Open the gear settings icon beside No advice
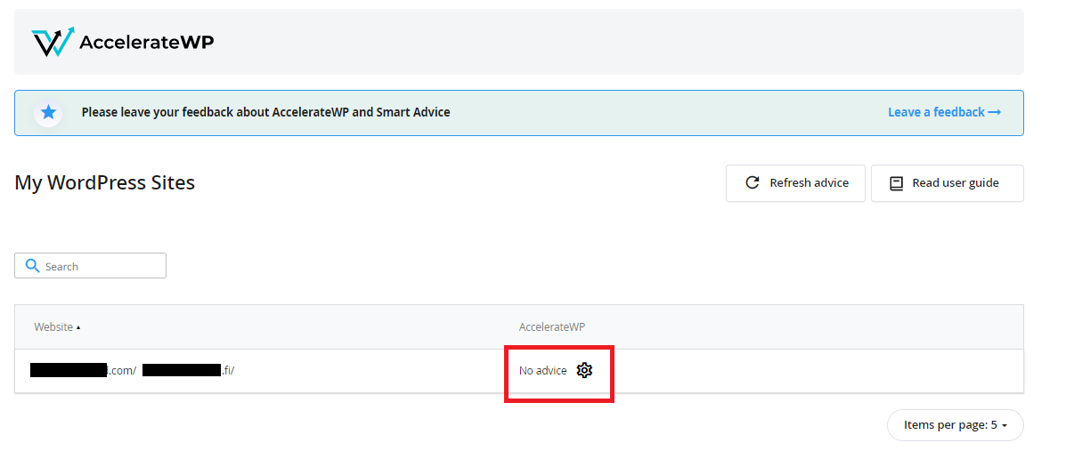Image resolution: width=1066 pixels, height=459 pixels. (585, 370)
